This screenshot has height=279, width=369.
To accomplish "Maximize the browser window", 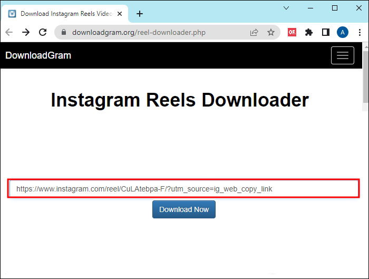I will click(335, 8).
